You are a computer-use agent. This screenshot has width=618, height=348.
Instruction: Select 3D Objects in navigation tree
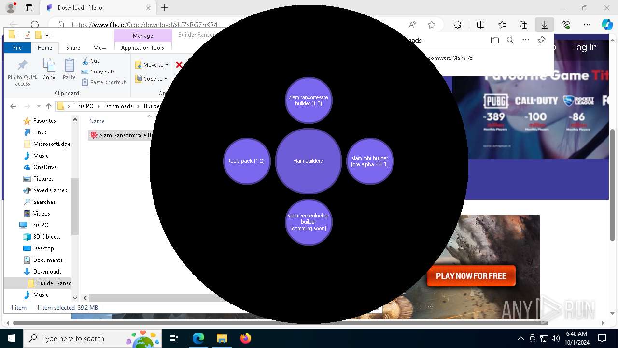pos(47,237)
